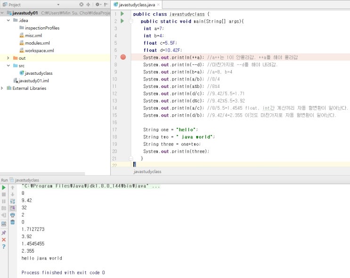Expand the out folder
This screenshot has width=350, height=278.
click(x=8, y=58)
